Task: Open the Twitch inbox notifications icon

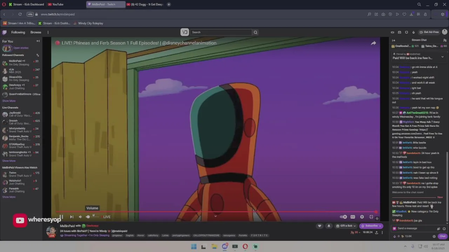Action: point(400,32)
